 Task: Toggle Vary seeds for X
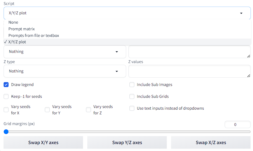tap(6, 110)
